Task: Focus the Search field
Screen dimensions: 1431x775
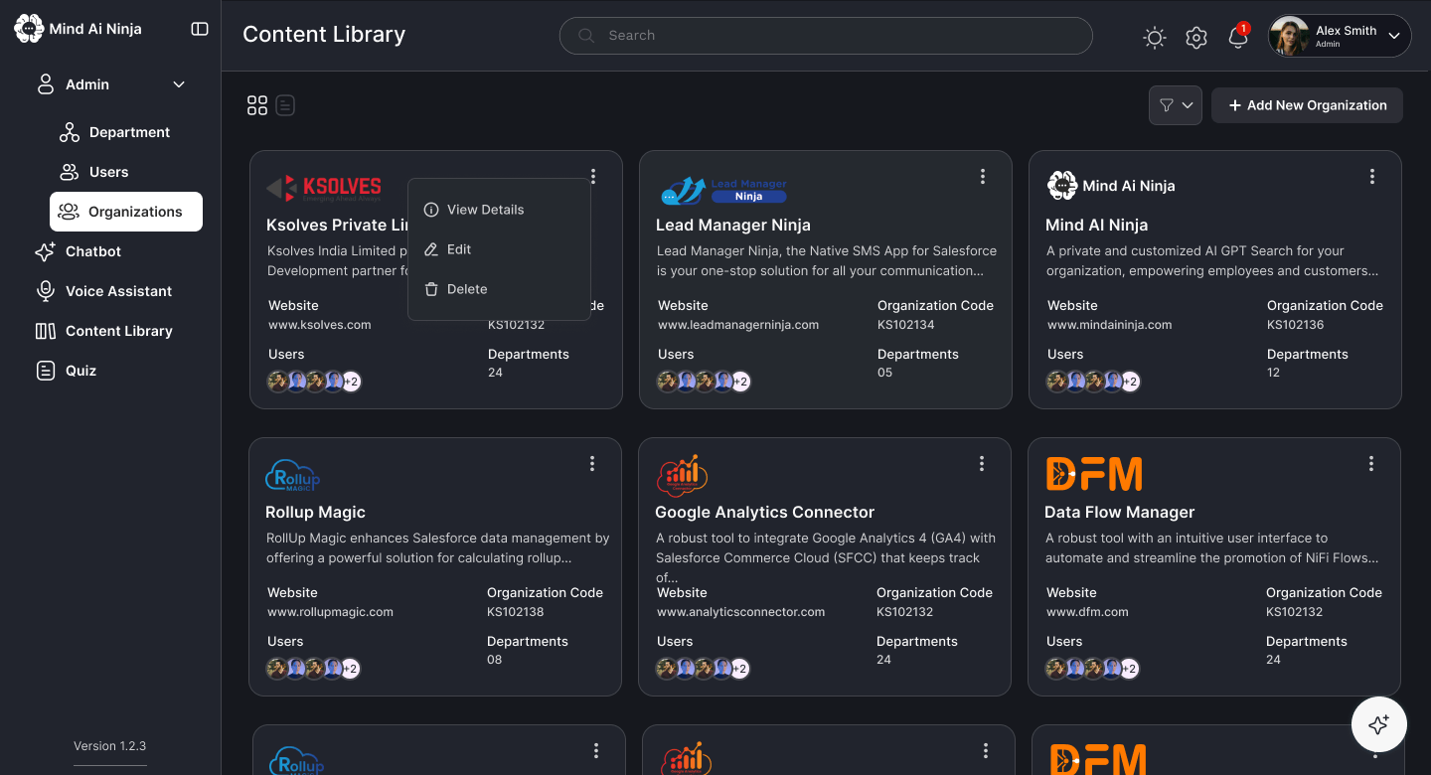Action: coord(826,36)
